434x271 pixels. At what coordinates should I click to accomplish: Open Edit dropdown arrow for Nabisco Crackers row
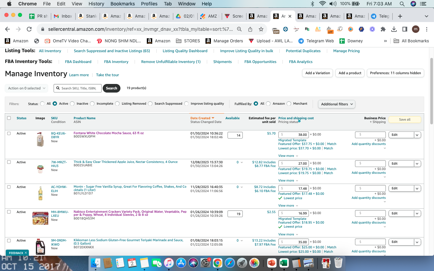coord(417,213)
